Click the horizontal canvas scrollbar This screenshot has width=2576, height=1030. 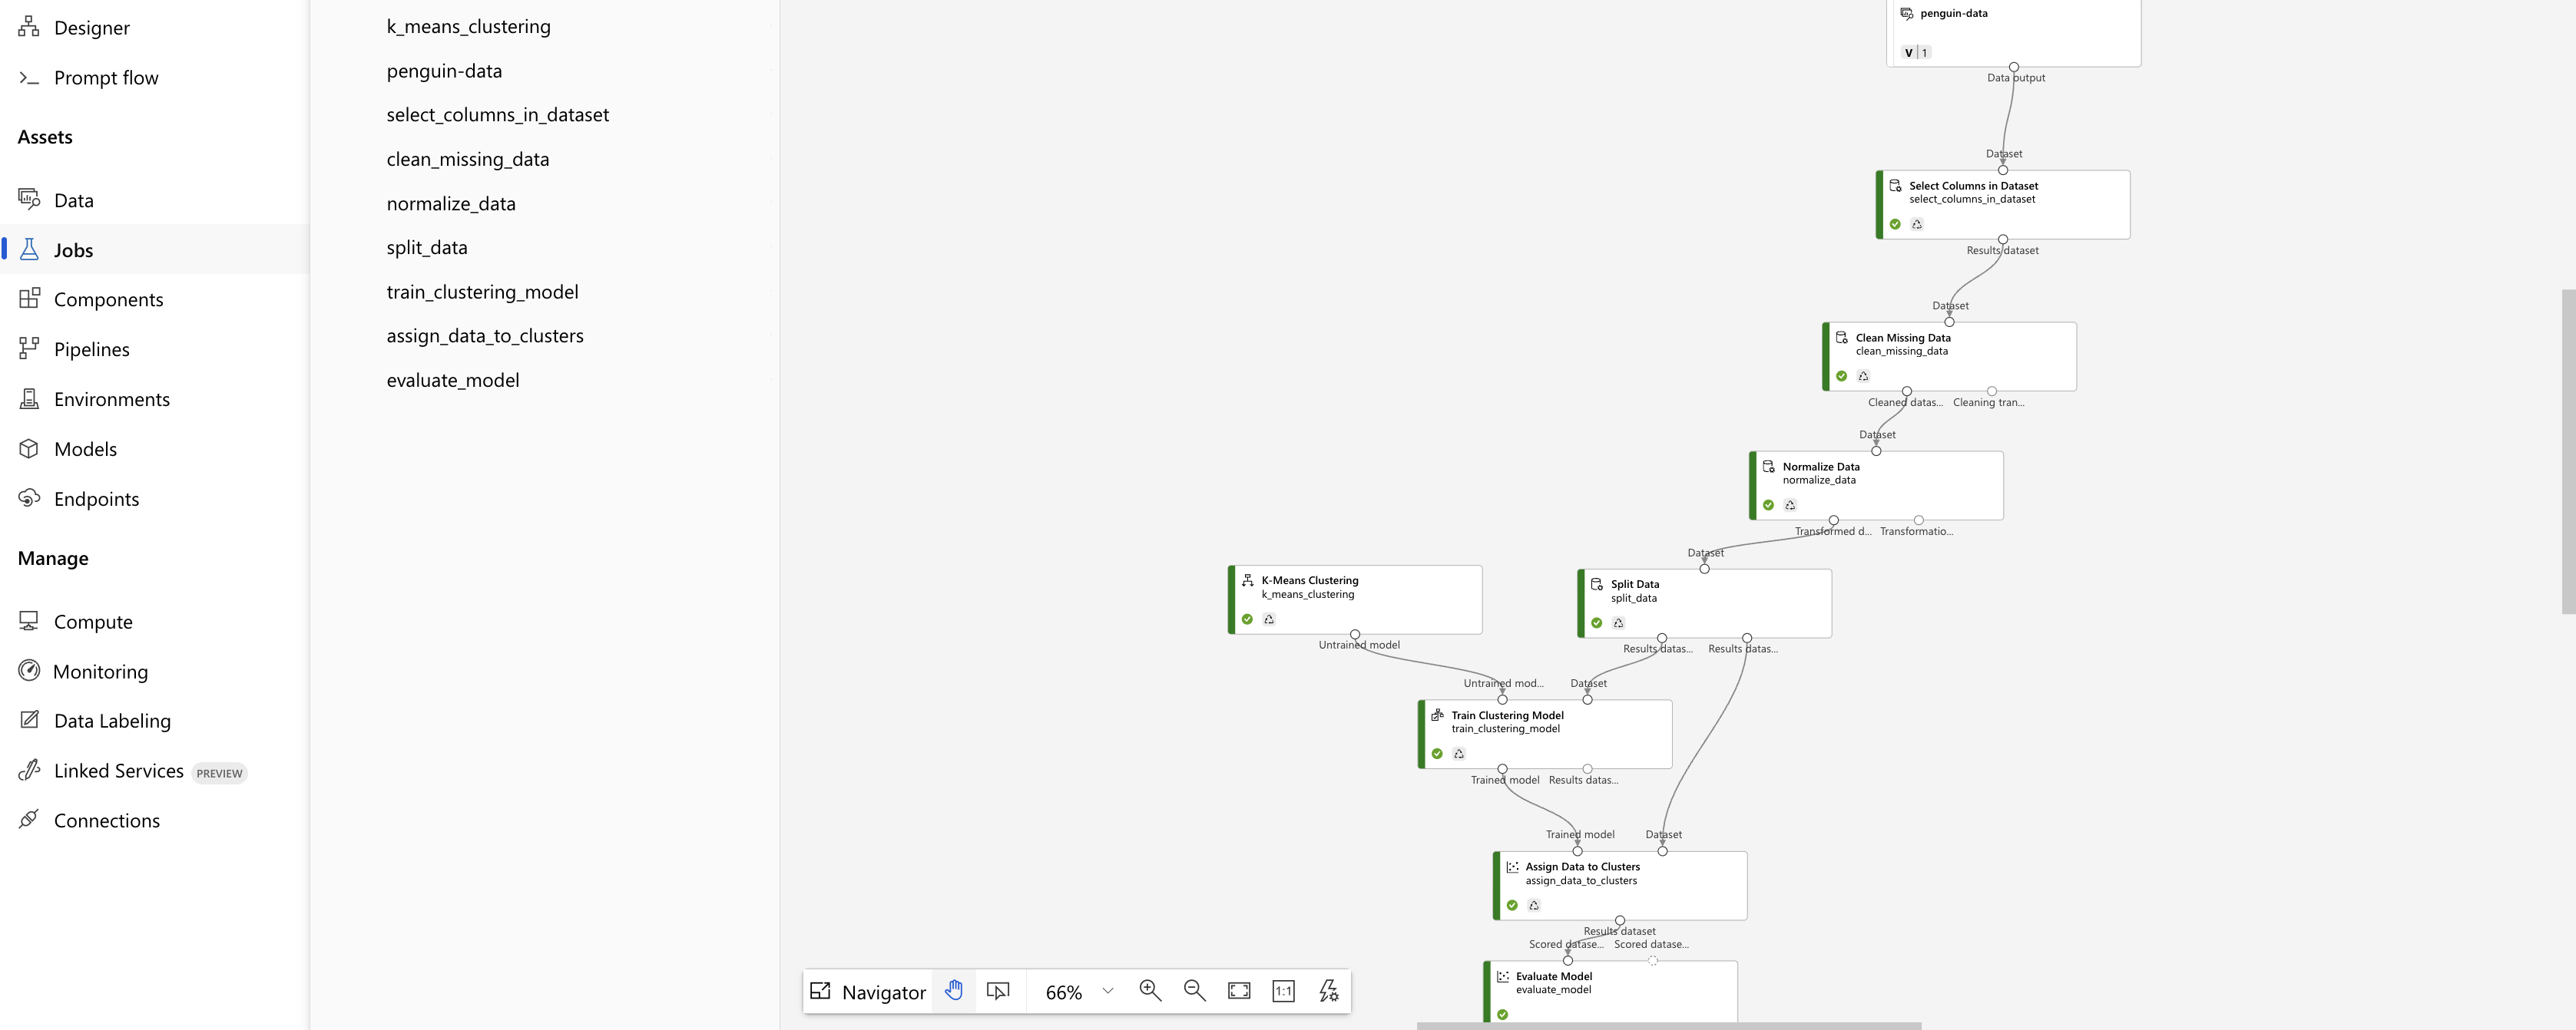[1669, 1026]
